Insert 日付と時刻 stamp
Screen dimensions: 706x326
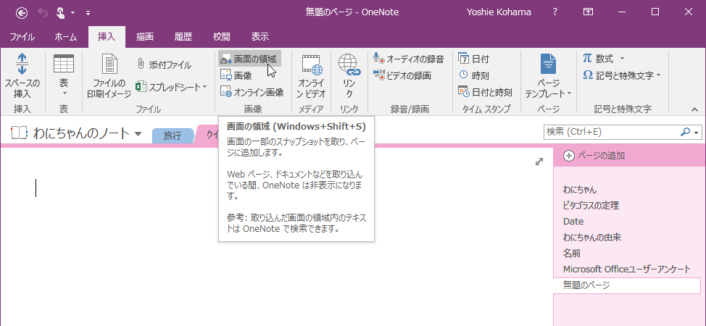tap(485, 92)
